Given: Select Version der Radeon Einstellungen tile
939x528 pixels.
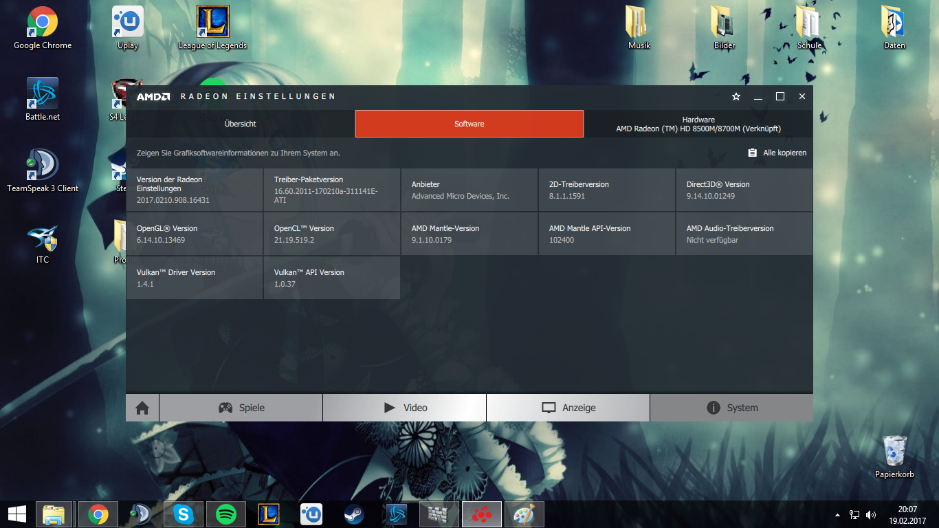Looking at the screenshot, I should pyautogui.click(x=195, y=190).
